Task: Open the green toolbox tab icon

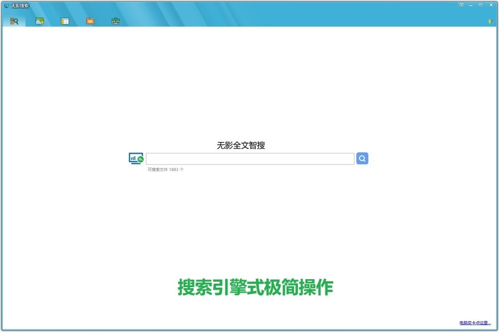Action: point(115,21)
